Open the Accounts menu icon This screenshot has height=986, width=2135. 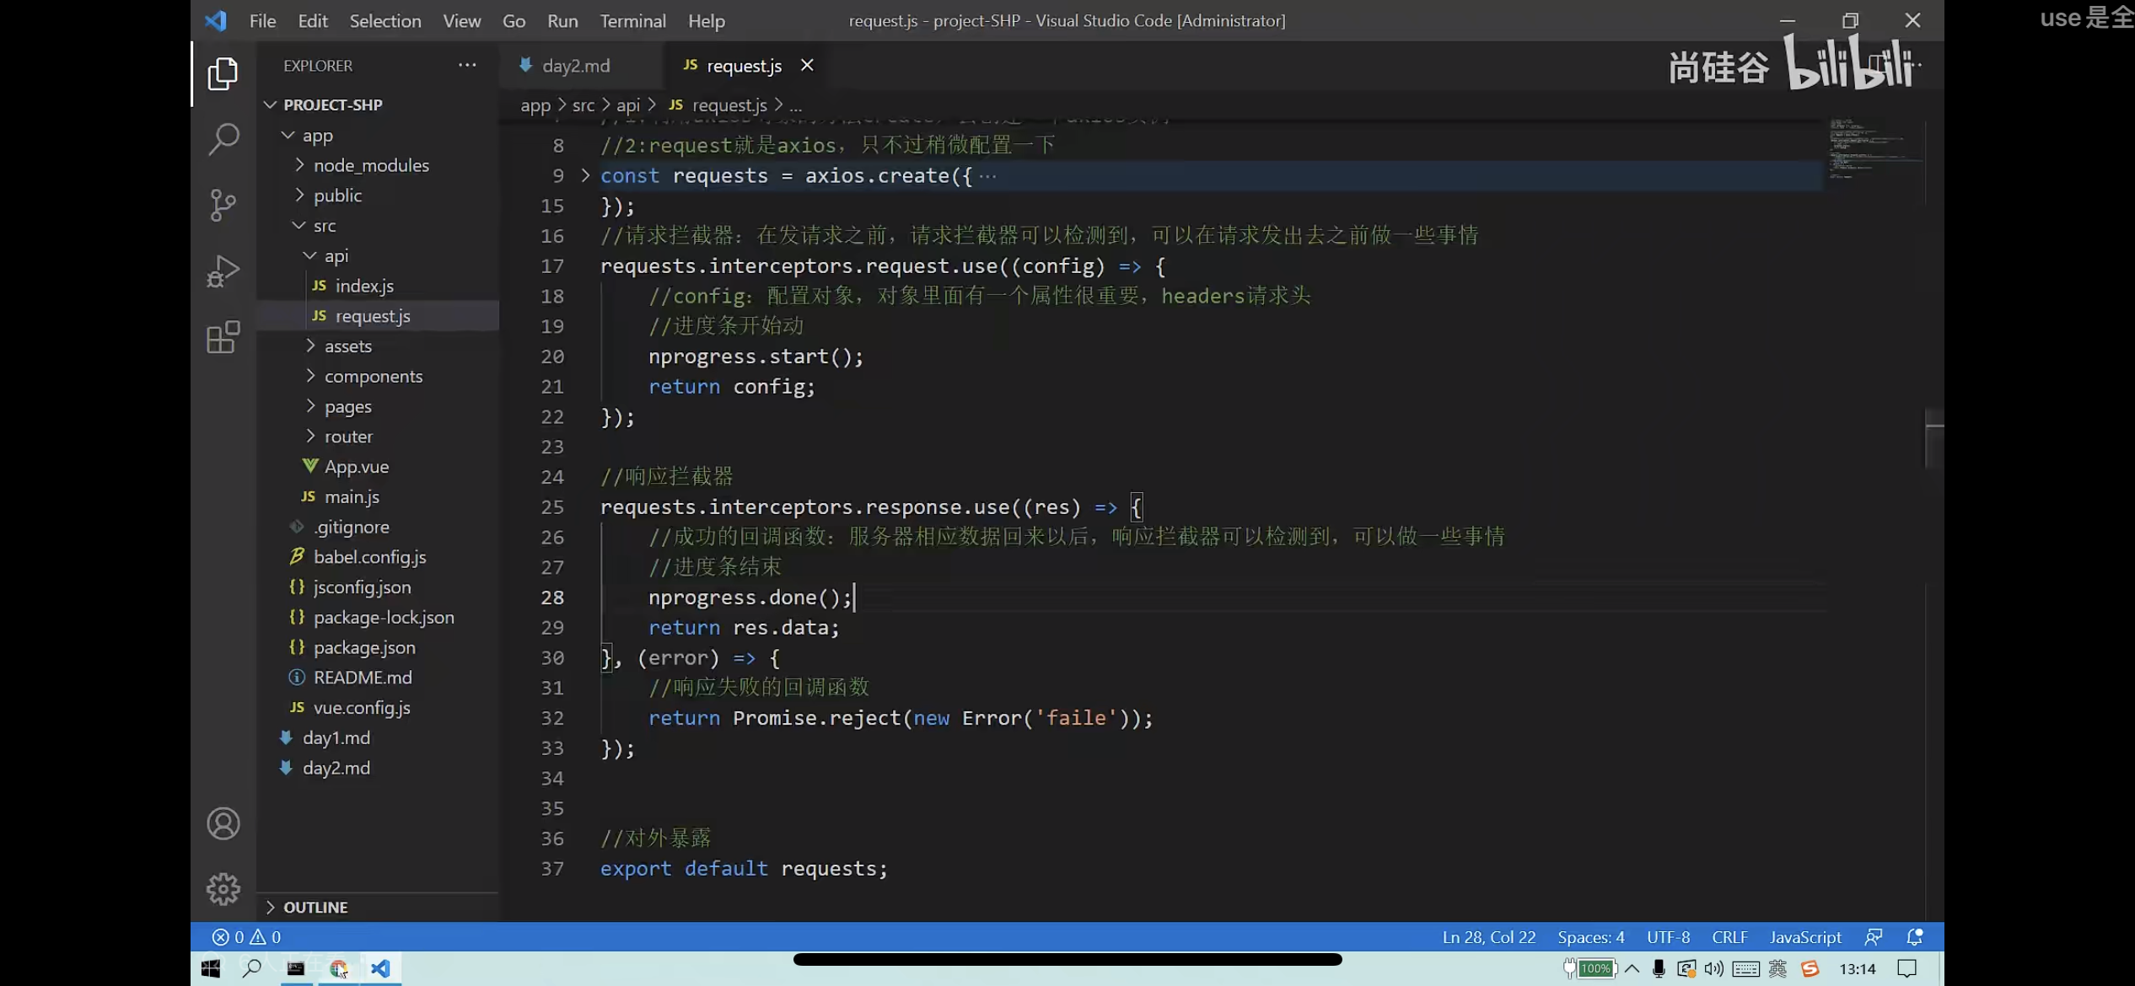(x=223, y=823)
